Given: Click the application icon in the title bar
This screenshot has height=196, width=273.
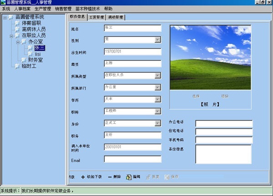Looking at the screenshot, I should (3, 2).
